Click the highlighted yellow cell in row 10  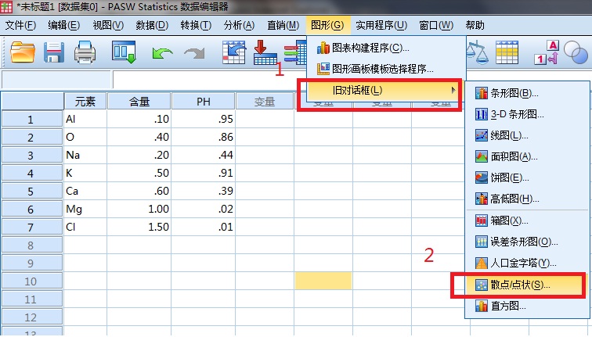click(x=323, y=281)
